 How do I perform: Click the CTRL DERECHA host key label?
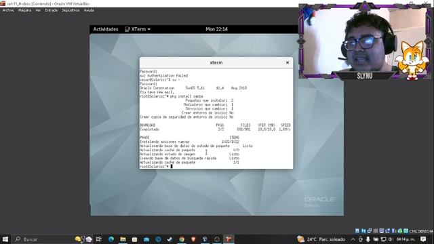[421, 231]
